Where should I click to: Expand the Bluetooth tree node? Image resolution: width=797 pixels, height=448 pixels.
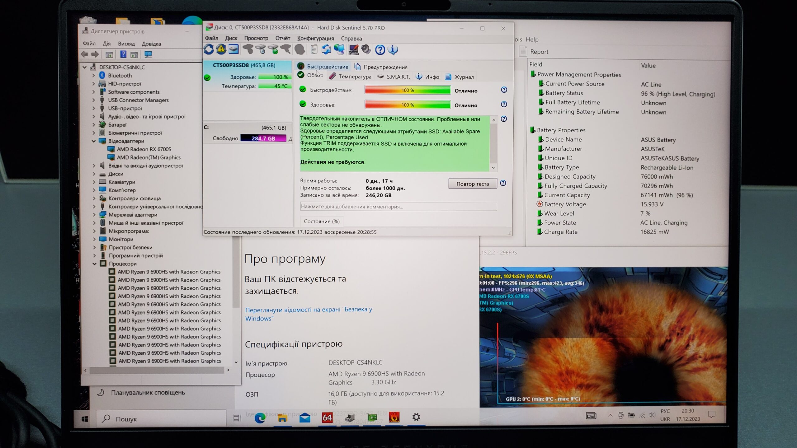pos(93,75)
